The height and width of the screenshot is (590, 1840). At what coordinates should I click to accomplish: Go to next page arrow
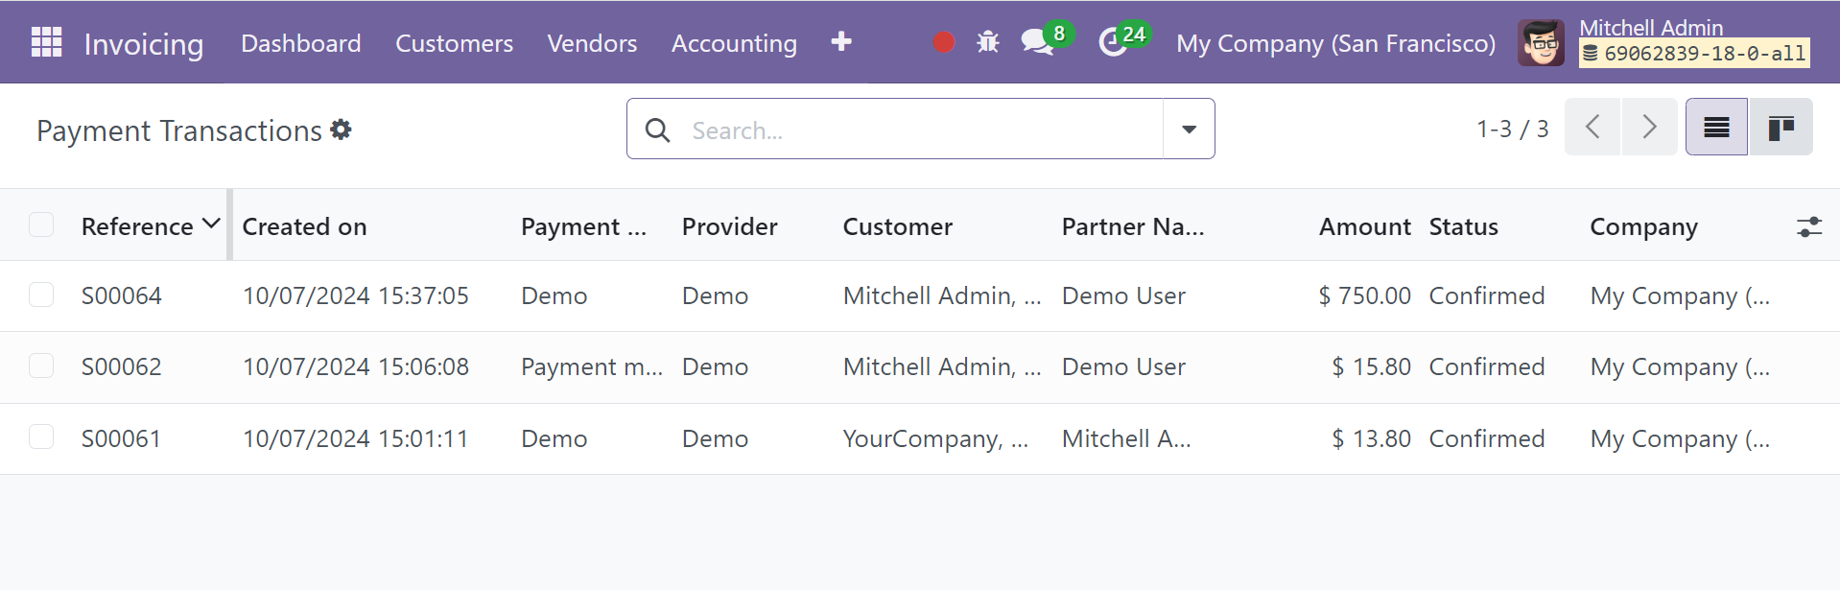tap(1649, 127)
